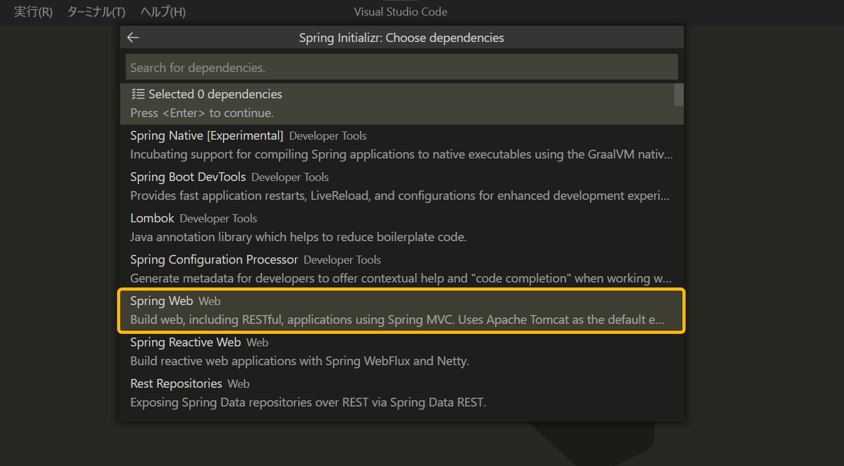
Task: Pick the Rest Repositories dependency
Action: click(x=402, y=393)
